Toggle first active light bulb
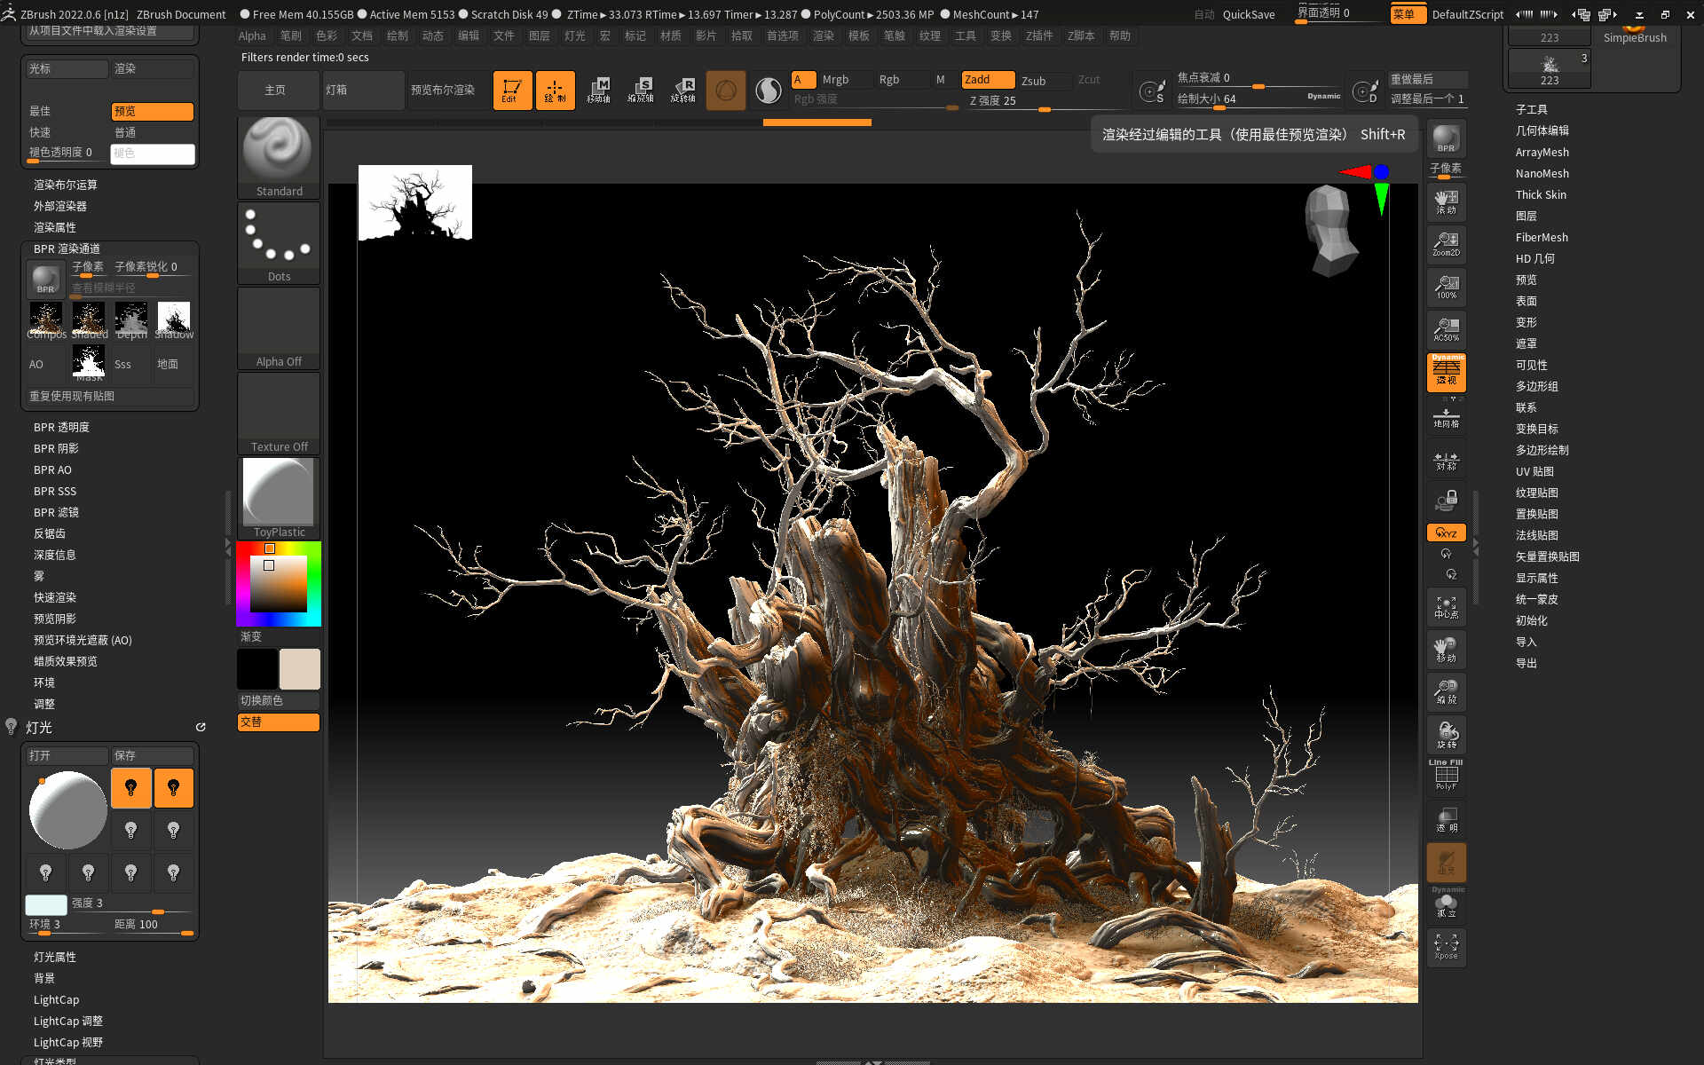Viewport: 1704px width, 1065px height. 131,787
